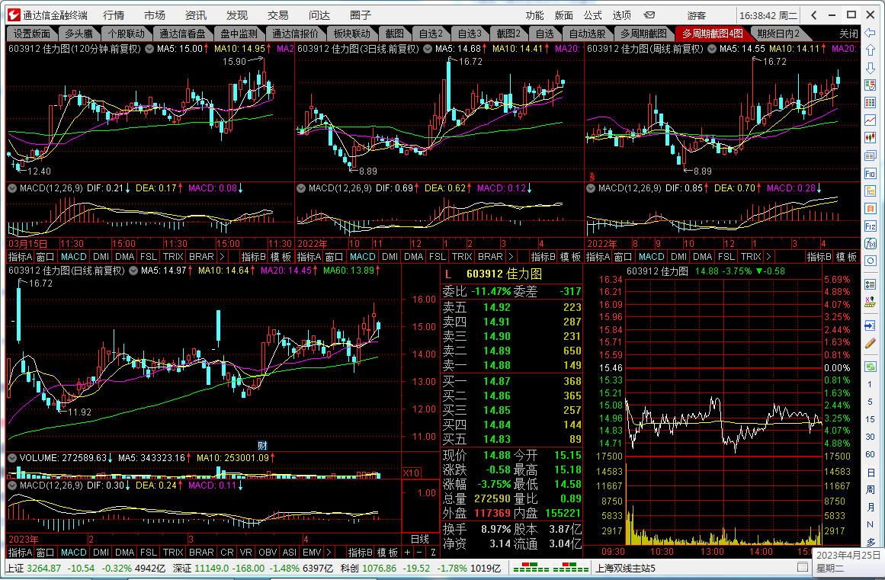885x580 pixels.
Task: Click the 日线 period label under daily chart
Action: [420, 539]
